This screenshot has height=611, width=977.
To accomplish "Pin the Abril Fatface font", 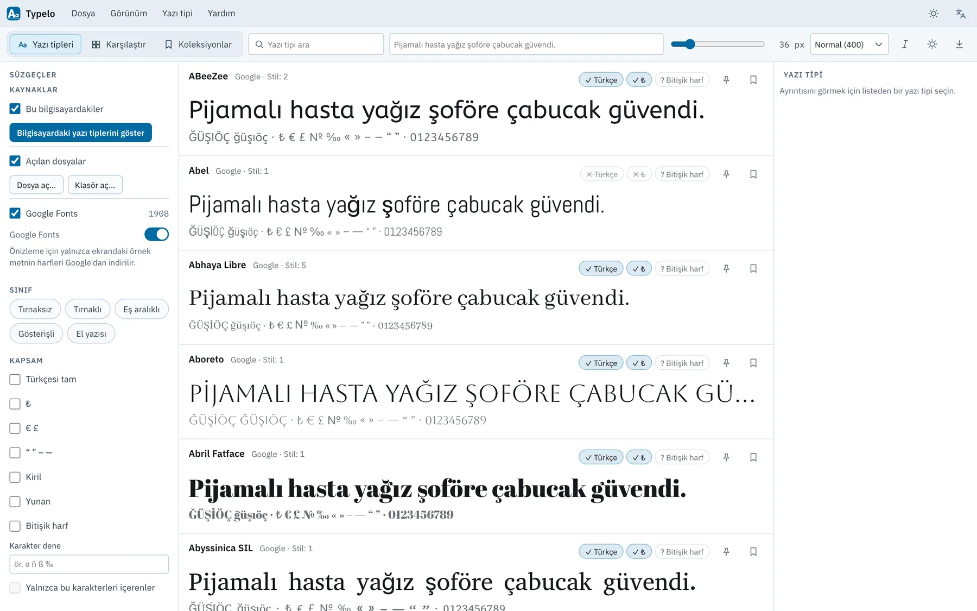I will (x=726, y=457).
